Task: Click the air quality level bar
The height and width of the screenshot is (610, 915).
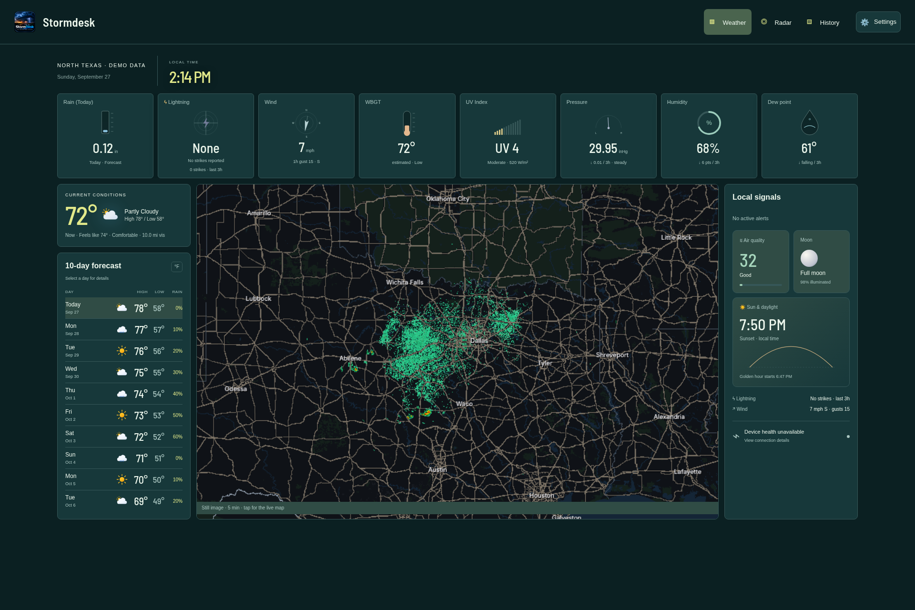Action: coord(761,285)
